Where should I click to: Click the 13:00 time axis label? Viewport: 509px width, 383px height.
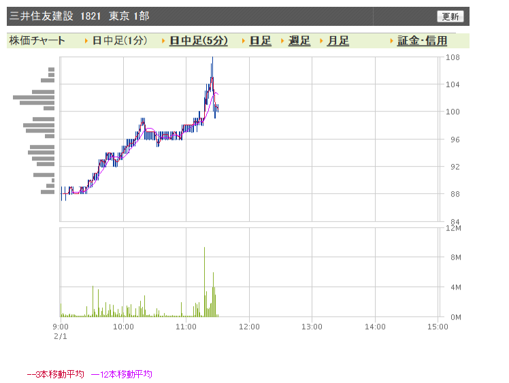[x=312, y=327]
